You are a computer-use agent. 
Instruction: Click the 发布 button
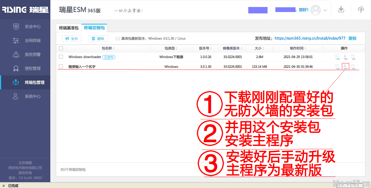click(72, 39)
